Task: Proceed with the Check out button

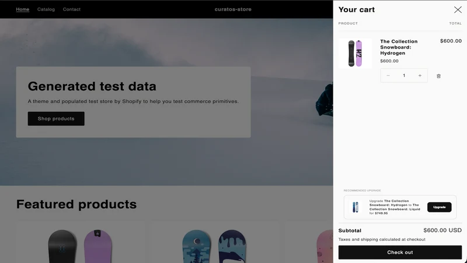Action: pyautogui.click(x=400, y=252)
